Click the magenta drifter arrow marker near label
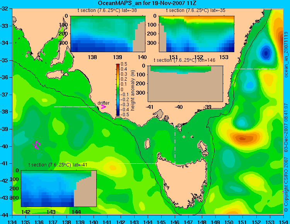The height and width of the screenshot is (224, 290). coord(104,107)
